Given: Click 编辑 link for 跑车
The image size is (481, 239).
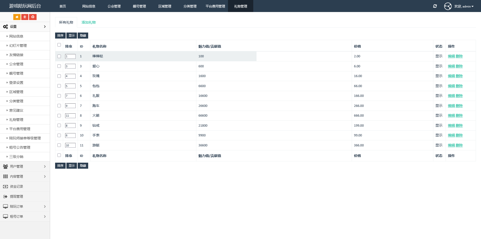Looking at the screenshot, I should click(x=451, y=106).
